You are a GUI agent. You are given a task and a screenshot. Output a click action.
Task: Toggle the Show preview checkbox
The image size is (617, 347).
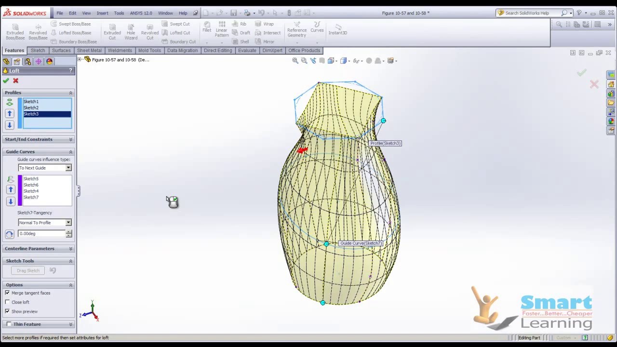click(x=7, y=311)
